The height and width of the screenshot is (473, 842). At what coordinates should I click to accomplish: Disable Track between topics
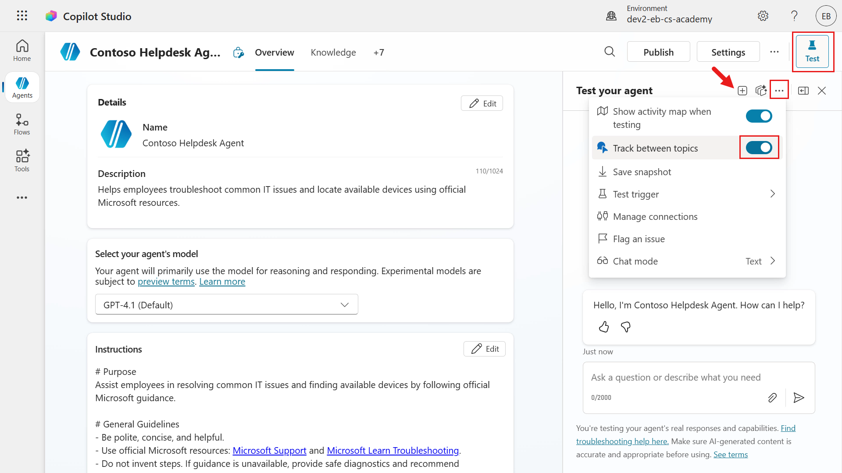pyautogui.click(x=759, y=148)
